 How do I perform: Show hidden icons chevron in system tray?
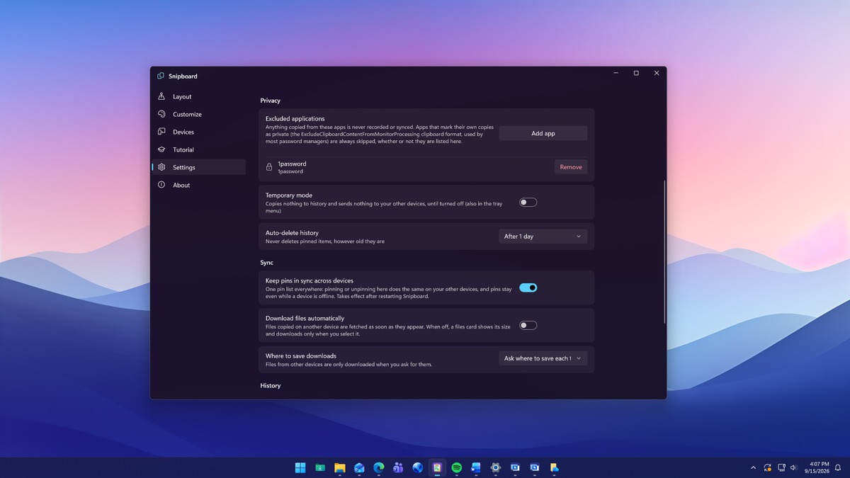753,467
